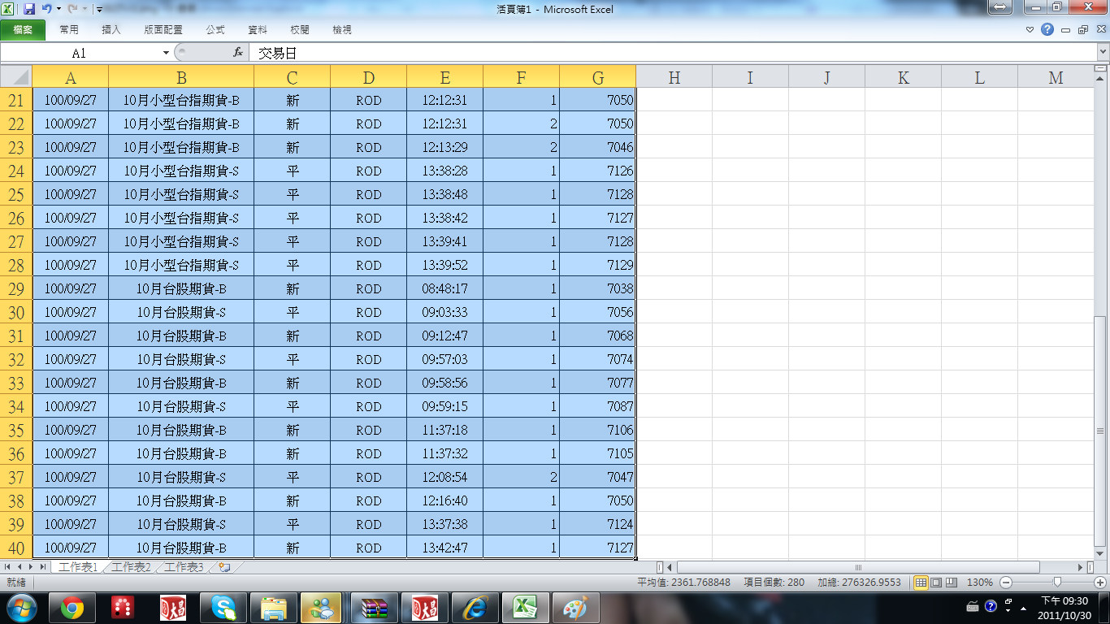Click the Select All corner button

[16, 77]
